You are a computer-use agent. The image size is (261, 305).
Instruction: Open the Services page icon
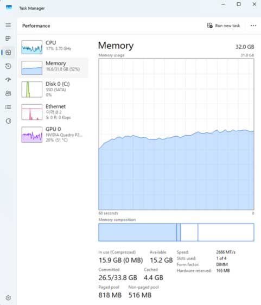point(8,121)
